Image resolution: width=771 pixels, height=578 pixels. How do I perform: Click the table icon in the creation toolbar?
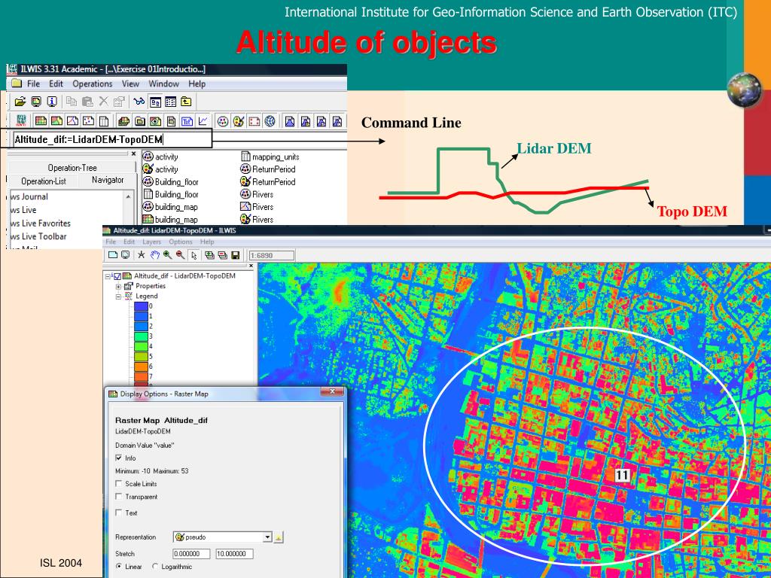tap(104, 121)
